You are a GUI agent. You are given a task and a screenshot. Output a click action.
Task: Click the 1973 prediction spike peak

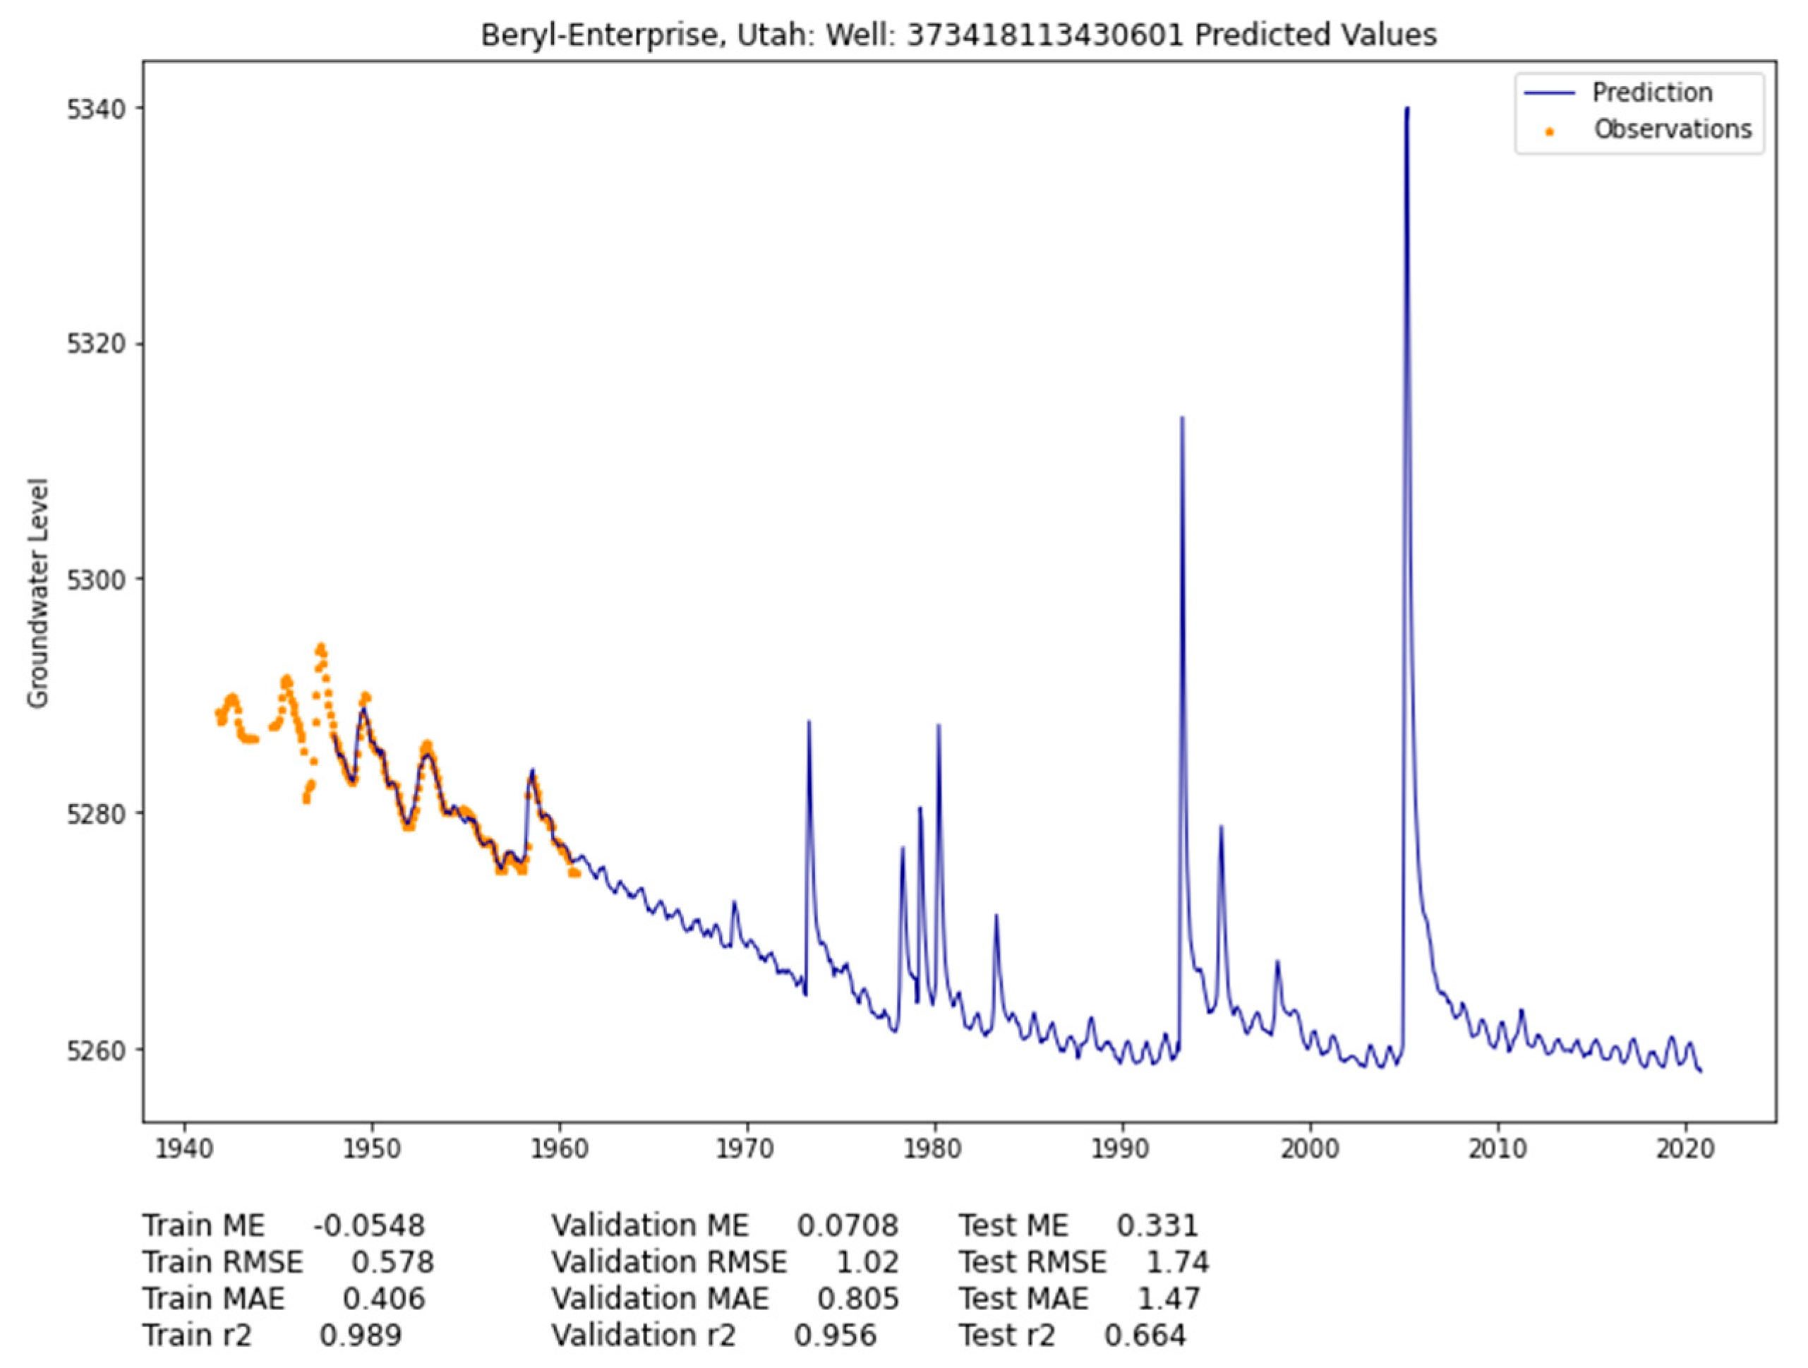point(808,722)
